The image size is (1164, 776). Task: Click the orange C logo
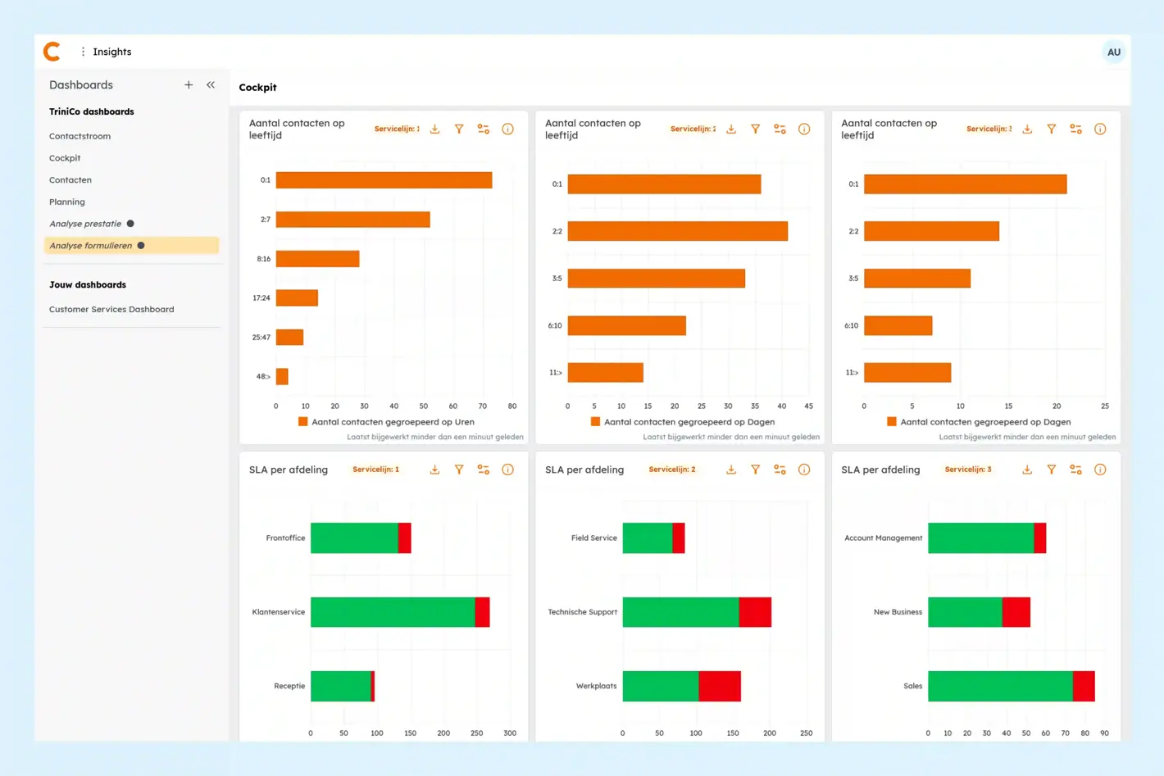(52, 52)
